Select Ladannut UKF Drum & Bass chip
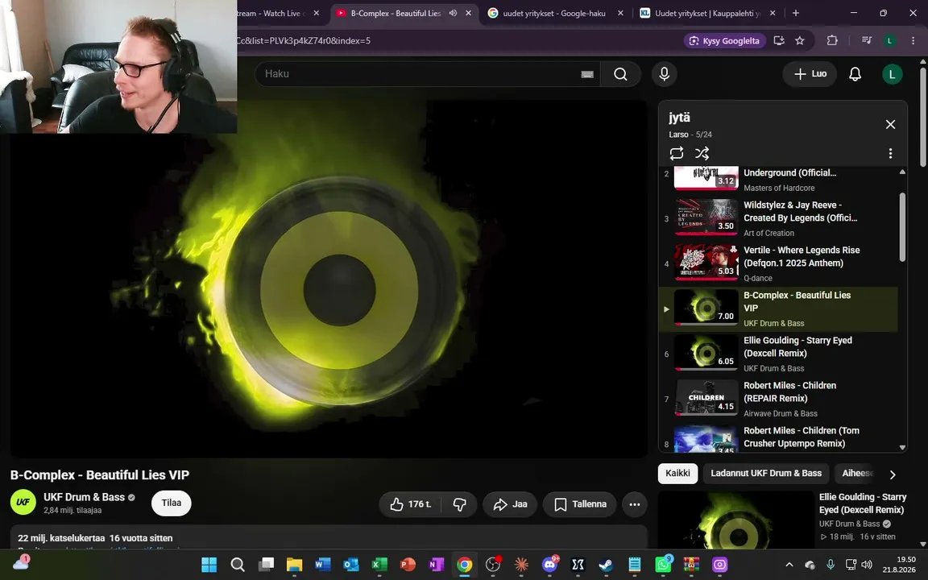 [766, 474]
